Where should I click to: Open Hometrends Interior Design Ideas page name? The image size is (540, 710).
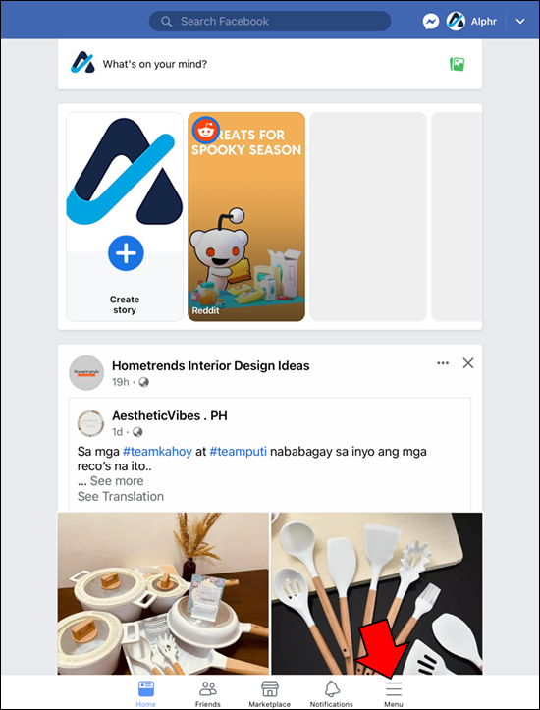(211, 366)
